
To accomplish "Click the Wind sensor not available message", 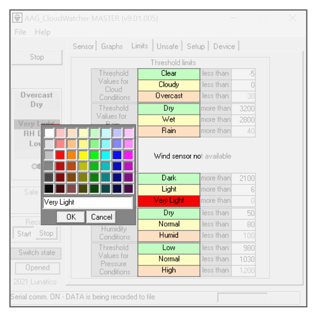I will click(192, 156).
